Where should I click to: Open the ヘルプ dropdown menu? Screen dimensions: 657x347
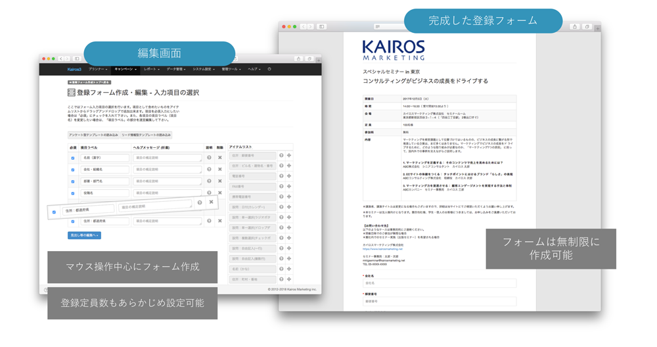pyautogui.click(x=254, y=69)
